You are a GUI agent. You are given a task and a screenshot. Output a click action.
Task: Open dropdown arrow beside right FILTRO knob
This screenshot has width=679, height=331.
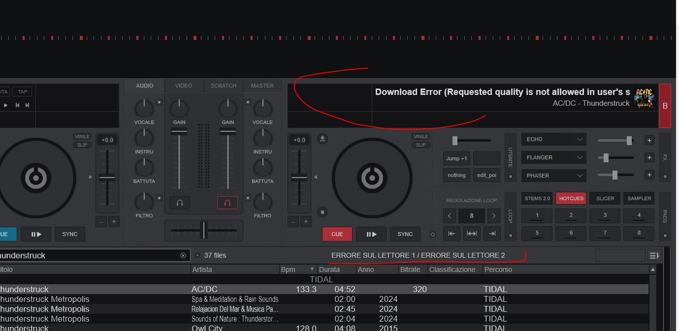247,198
